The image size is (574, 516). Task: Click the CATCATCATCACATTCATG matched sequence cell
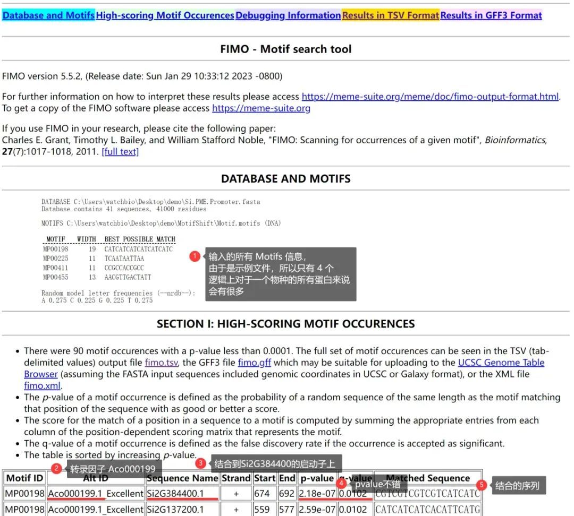click(x=427, y=509)
